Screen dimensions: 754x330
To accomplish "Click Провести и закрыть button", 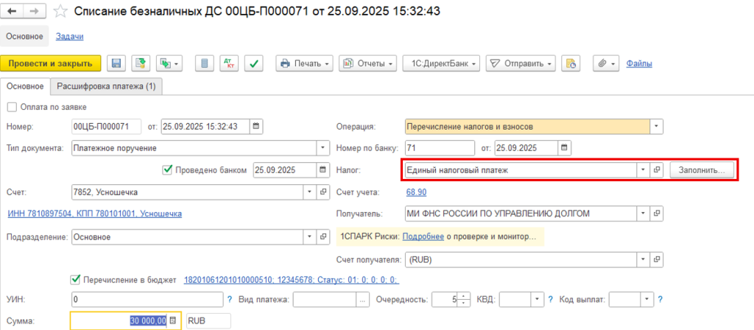I will [51, 63].
